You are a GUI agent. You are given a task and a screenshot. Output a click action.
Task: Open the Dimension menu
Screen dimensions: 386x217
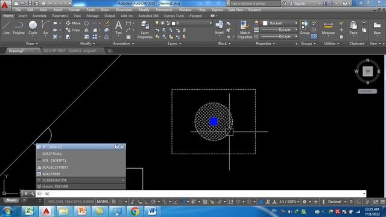[124, 10]
